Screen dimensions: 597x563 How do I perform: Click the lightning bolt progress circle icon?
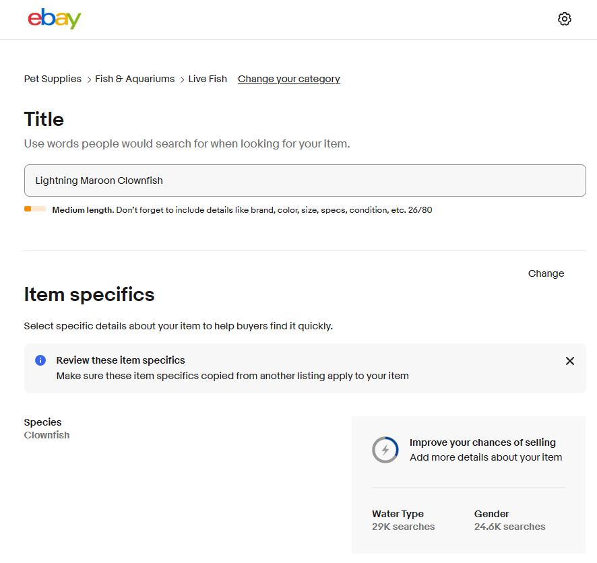(x=385, y=450)
